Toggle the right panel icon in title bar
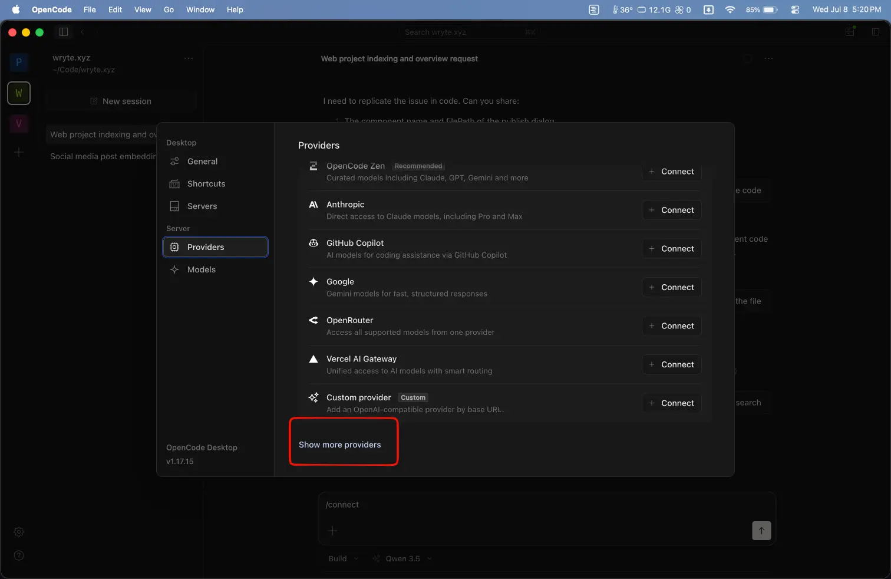This screenshot has height=579, width=891. [x=876, y=32]
